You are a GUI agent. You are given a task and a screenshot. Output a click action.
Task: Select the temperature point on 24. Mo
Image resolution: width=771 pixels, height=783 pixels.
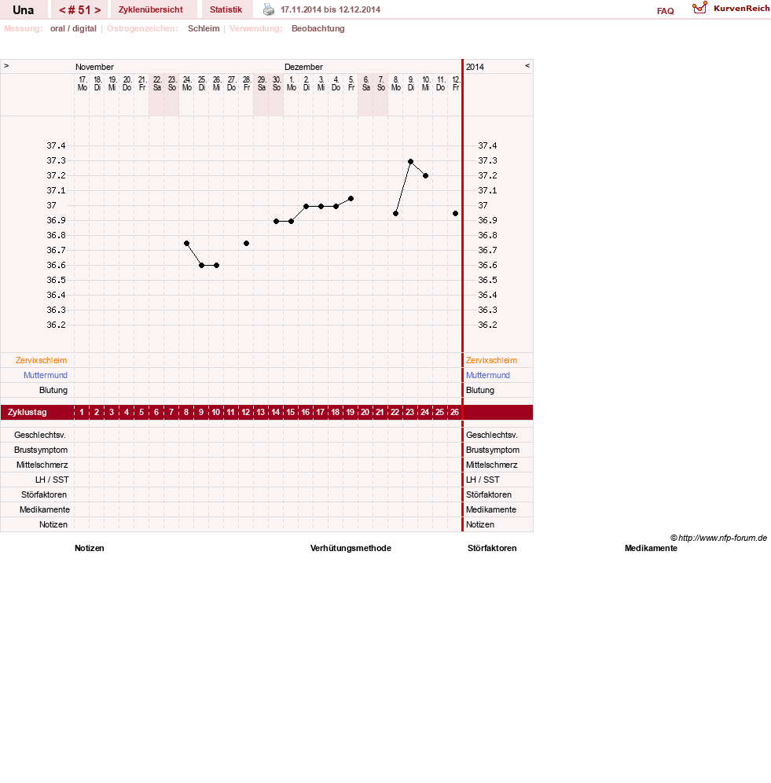point(187,243)
